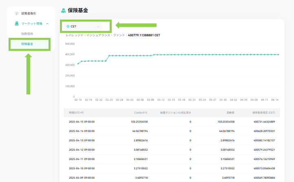294x182 pixels.
Task: Click the 変動値 column header
Action: click(230, 113)
